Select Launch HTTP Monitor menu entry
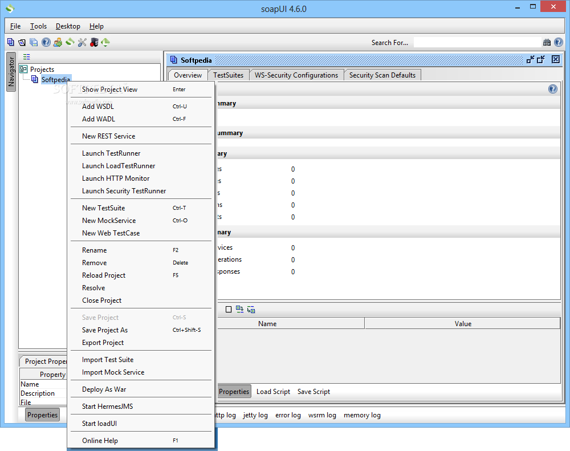Image resolution: width=570 pixels, height=451 pixels. 141,178
